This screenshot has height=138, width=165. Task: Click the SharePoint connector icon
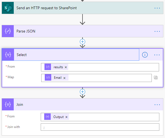click(x=8, y=8)
